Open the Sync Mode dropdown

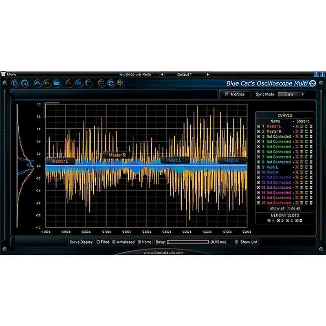click(x=291, y=94)
